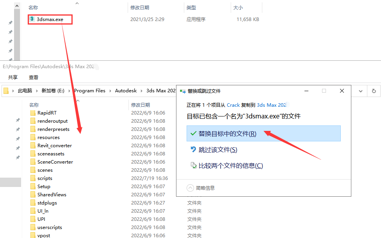Switch to the 共享 tab
Viewport: 381px width, 238px height.
point(12,77)
